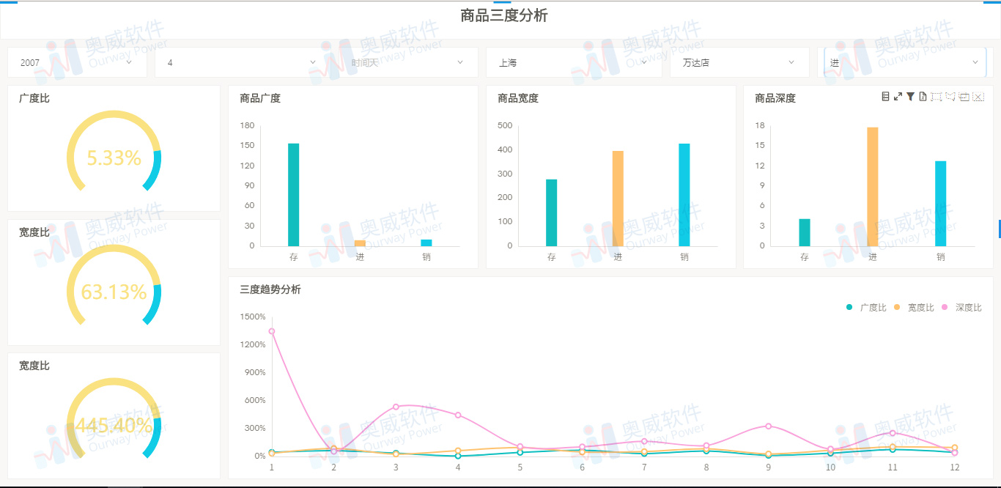Activate the rectangle selection icon on 商品深度
This screenshot has height=488, width=1001.
pyautogui.click(x=936, y=96)
